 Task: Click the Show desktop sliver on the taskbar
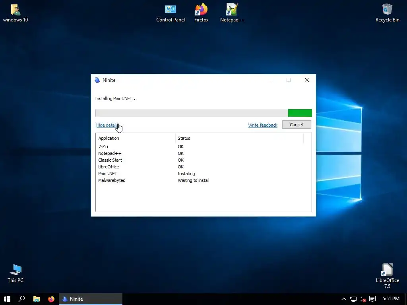point(406,299)
